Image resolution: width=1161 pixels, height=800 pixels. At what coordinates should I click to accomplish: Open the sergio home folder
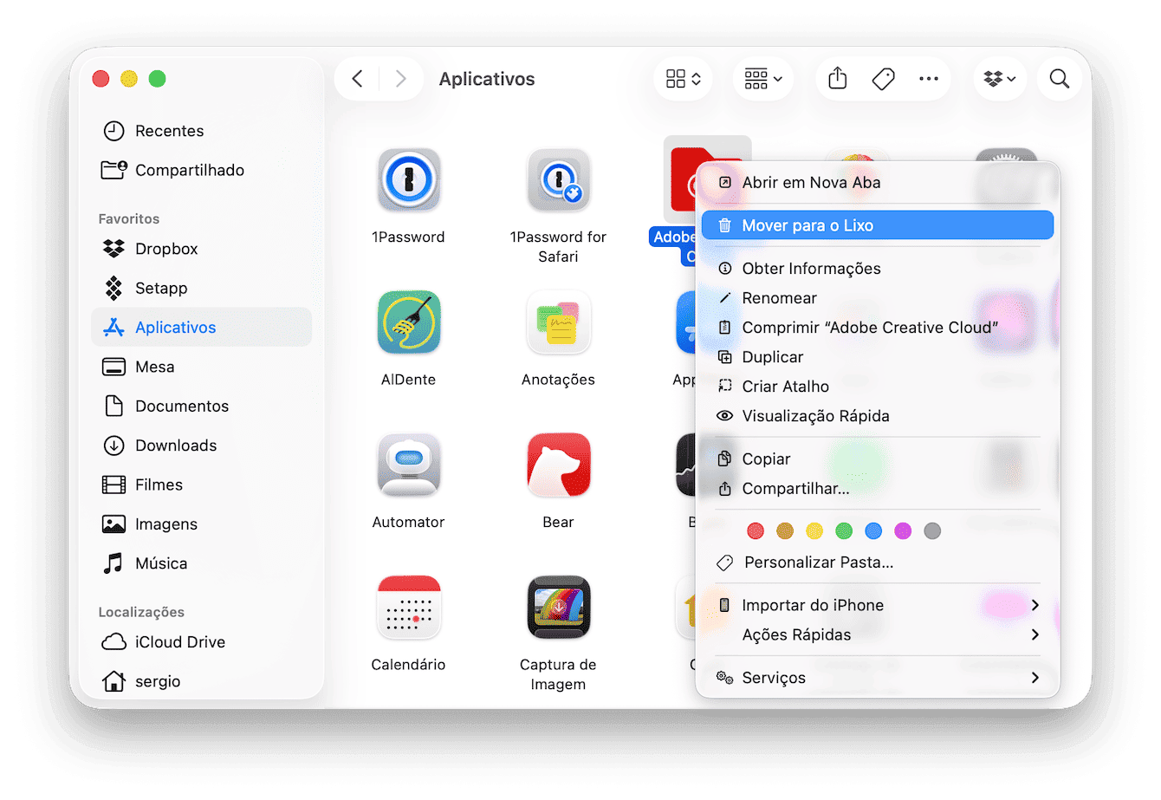point(201,681)
